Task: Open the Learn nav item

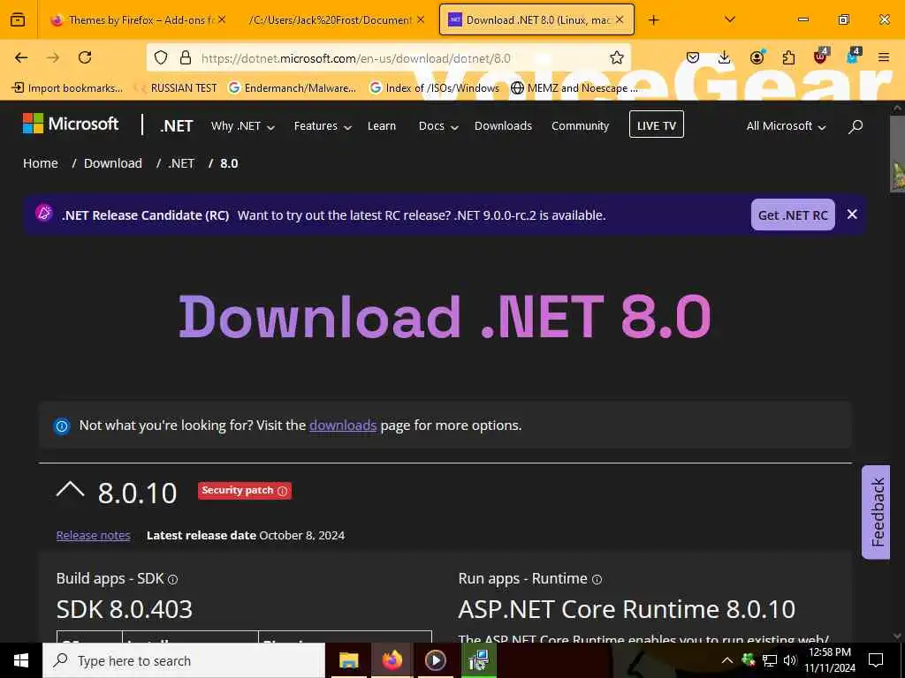Action: pyautogui.click(x=382, y=125)
